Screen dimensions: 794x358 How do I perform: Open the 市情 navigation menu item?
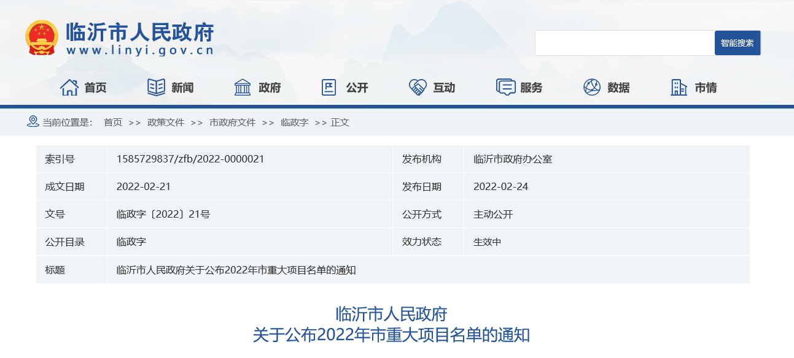click(706, 88)
